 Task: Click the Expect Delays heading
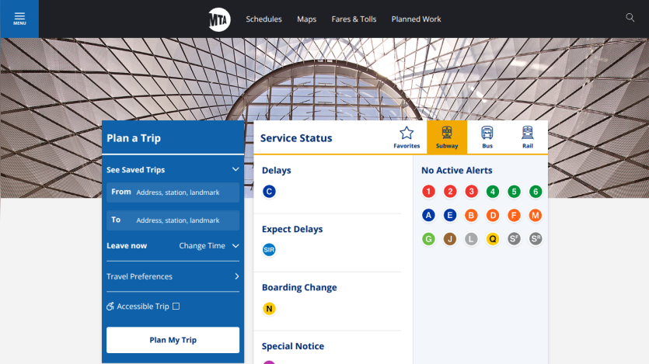click(x=292, y=229)
